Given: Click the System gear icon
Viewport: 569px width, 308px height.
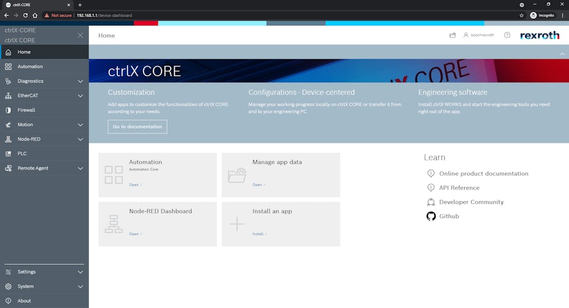Looking at the screenshot, I should tap(9, 286).
